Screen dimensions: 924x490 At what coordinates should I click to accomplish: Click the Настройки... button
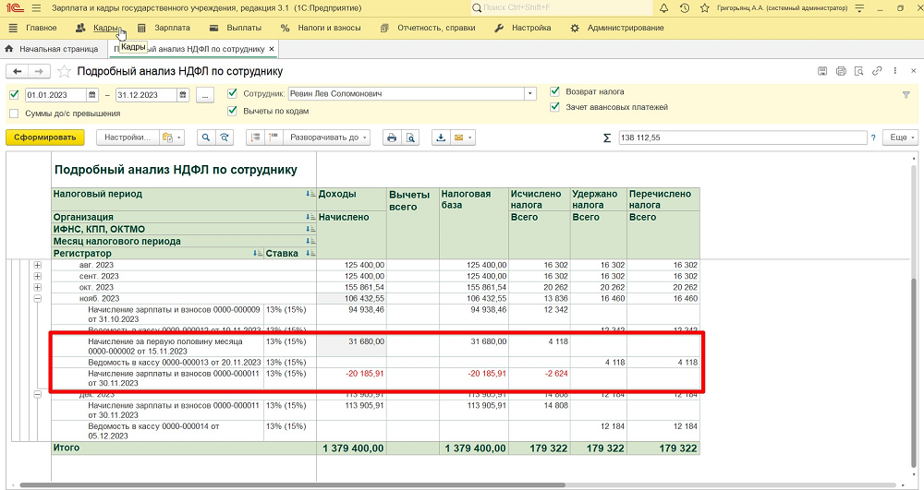[128, 137]
